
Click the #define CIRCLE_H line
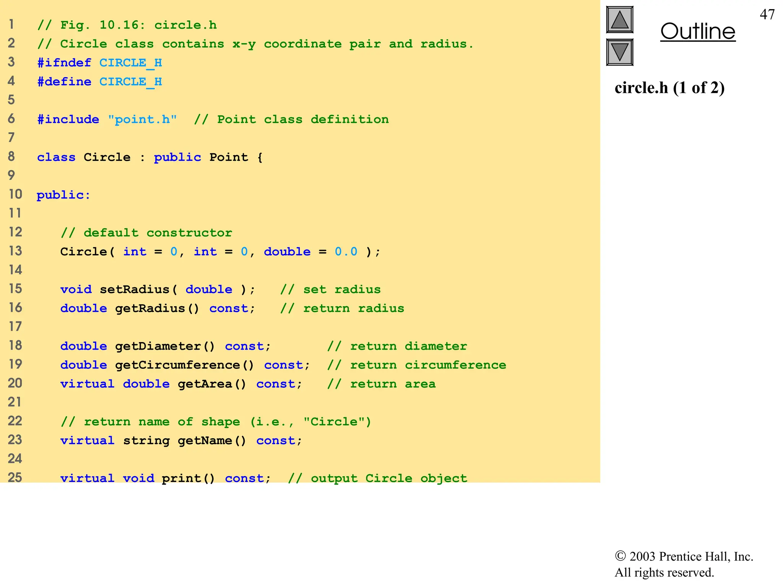99,82
